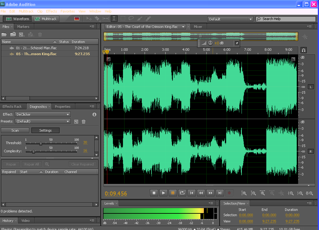Click Move playhead to previous button
The image size is (319, 230).
(x=192, y=193)
